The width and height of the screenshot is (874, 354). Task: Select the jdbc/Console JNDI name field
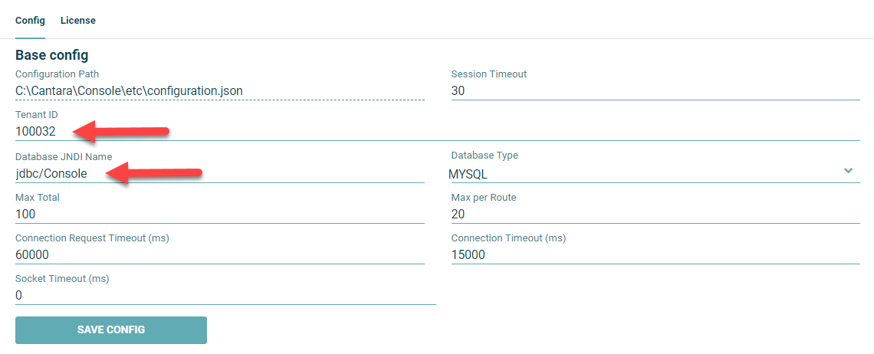(x=51, y=173)
